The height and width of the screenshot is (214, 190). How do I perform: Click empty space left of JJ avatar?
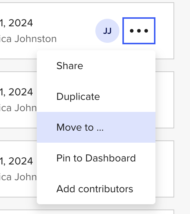(x=76, y=31)
